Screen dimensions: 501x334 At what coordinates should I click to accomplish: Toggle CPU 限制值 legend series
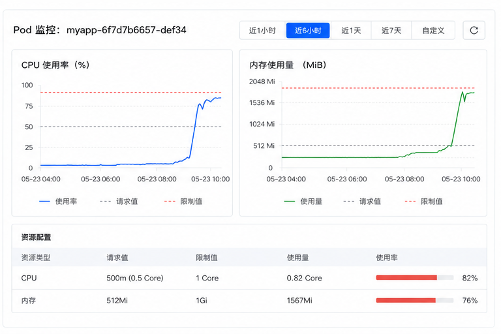[x=183, y=202]
